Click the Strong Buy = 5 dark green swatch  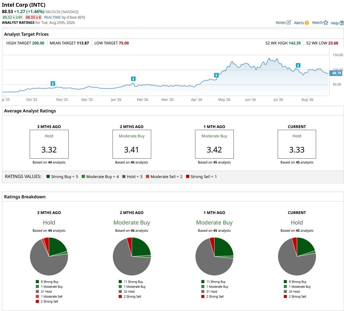pos(48,177)
